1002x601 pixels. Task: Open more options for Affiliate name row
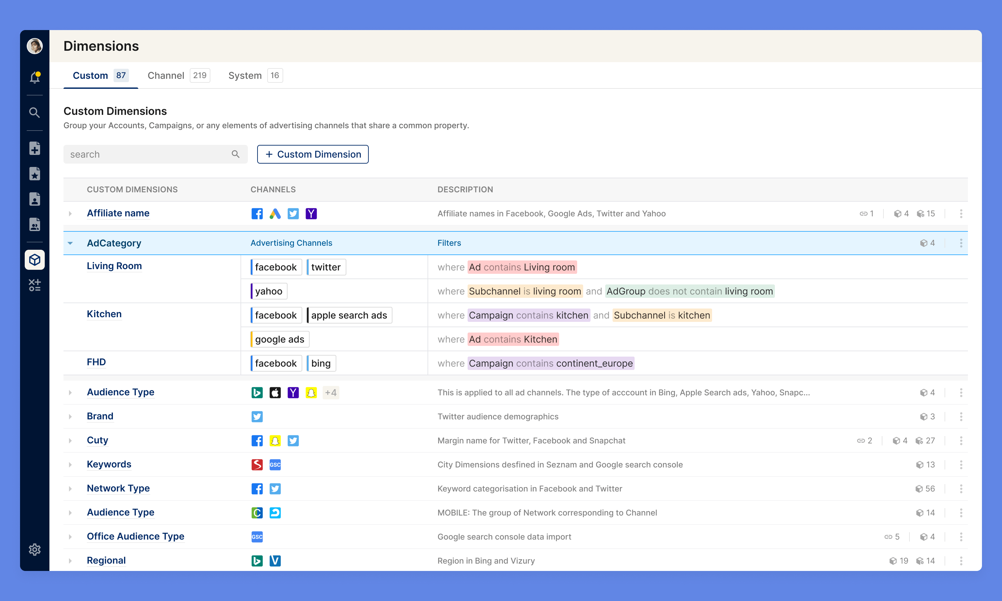click(x=961, y=213)
